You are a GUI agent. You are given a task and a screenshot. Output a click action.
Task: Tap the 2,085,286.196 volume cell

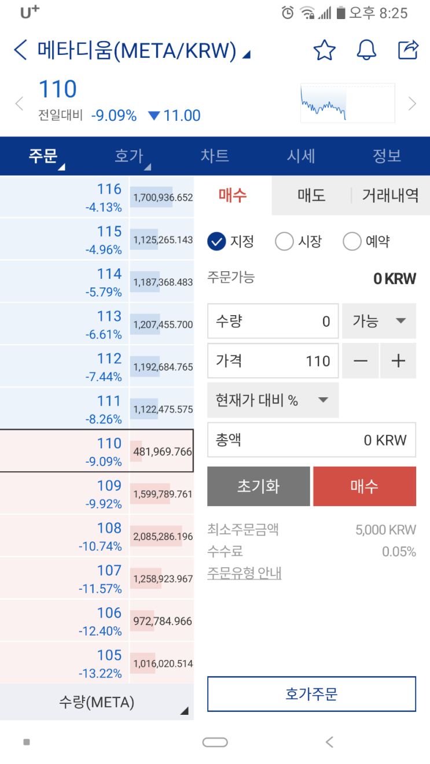tap(162, 536)
